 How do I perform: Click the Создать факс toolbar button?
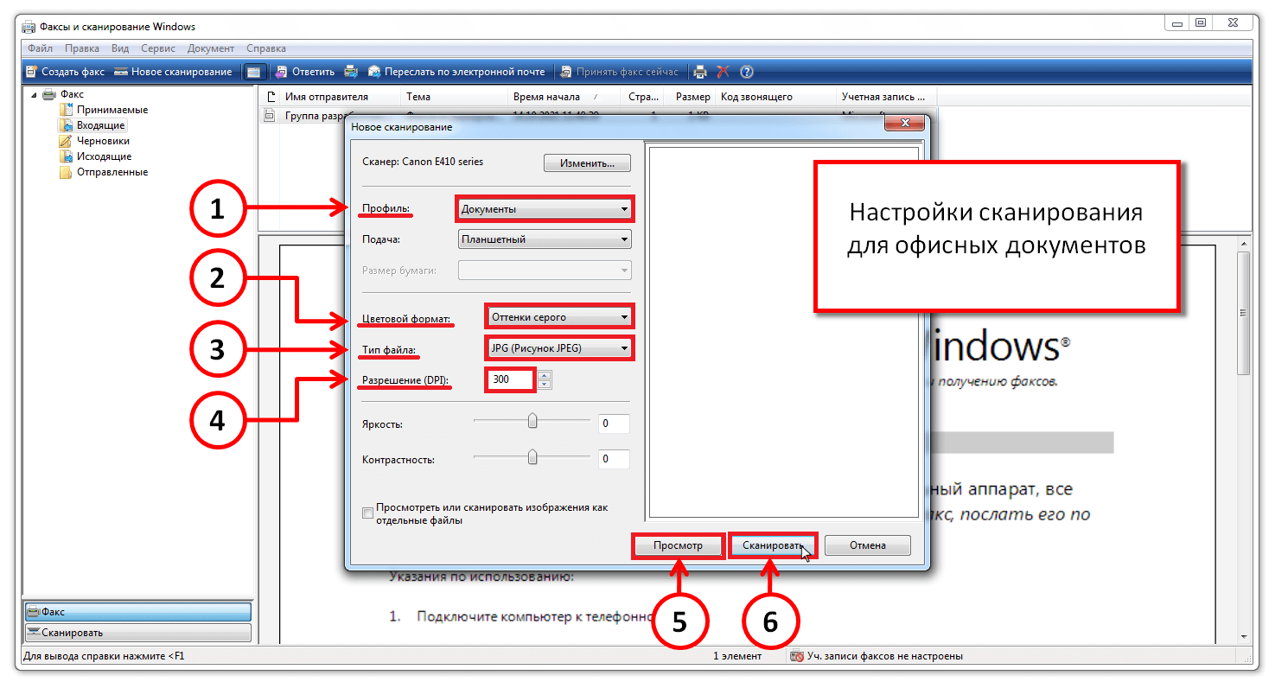[65, 72]
